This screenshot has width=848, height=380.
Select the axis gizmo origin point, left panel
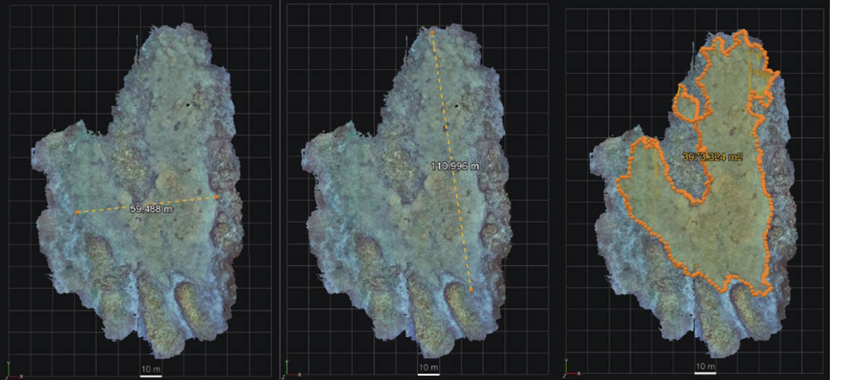tap(9, 377)
